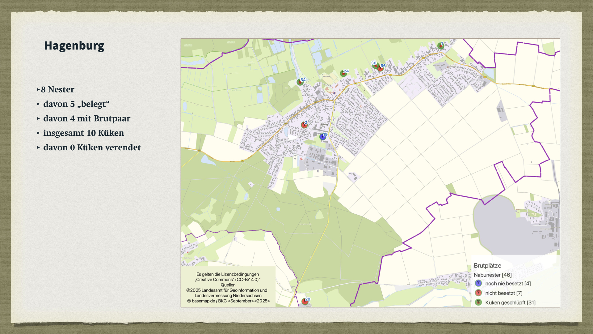This screenshot has height=334, width=593.
Task: Select nest marker 29 at map bottom
Action: 305,301
